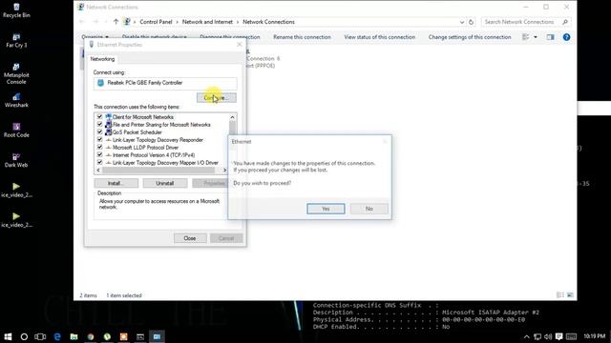Click No in the Ethernet dialog
611x343 pixels.
click(369, 209)
